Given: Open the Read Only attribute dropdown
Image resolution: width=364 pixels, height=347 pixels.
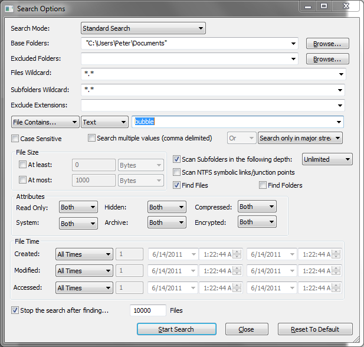Looking at the screenshot, I should pos(78,207).
